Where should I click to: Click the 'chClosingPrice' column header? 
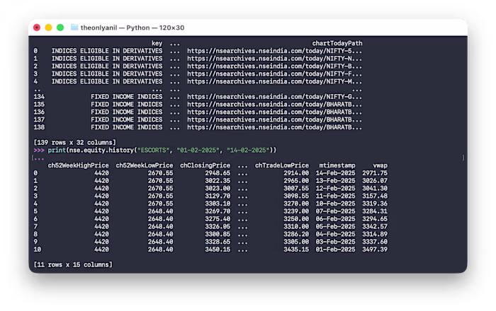pos(205,165)
